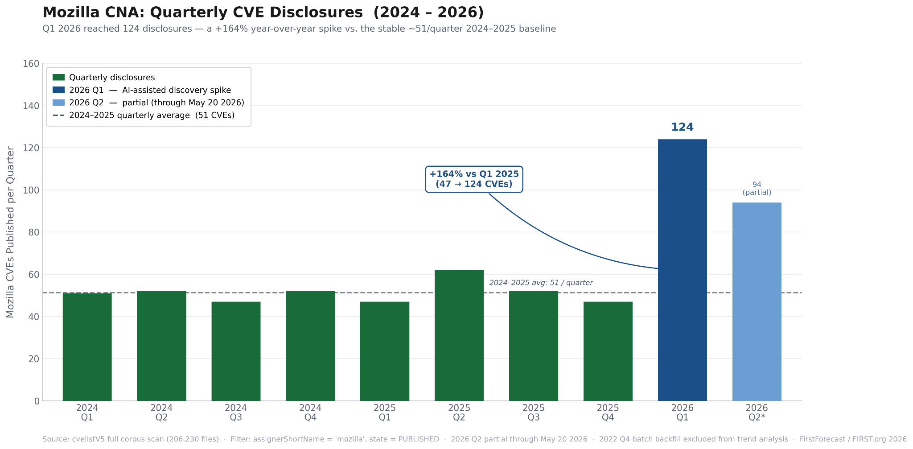Click the x-axis label '2026 Q1'
Screen dimensions: 913x449
click(x=683, y=412)
